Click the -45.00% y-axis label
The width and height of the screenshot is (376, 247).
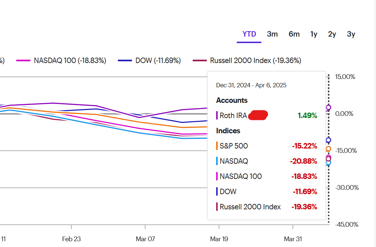(x=347, y=225)
